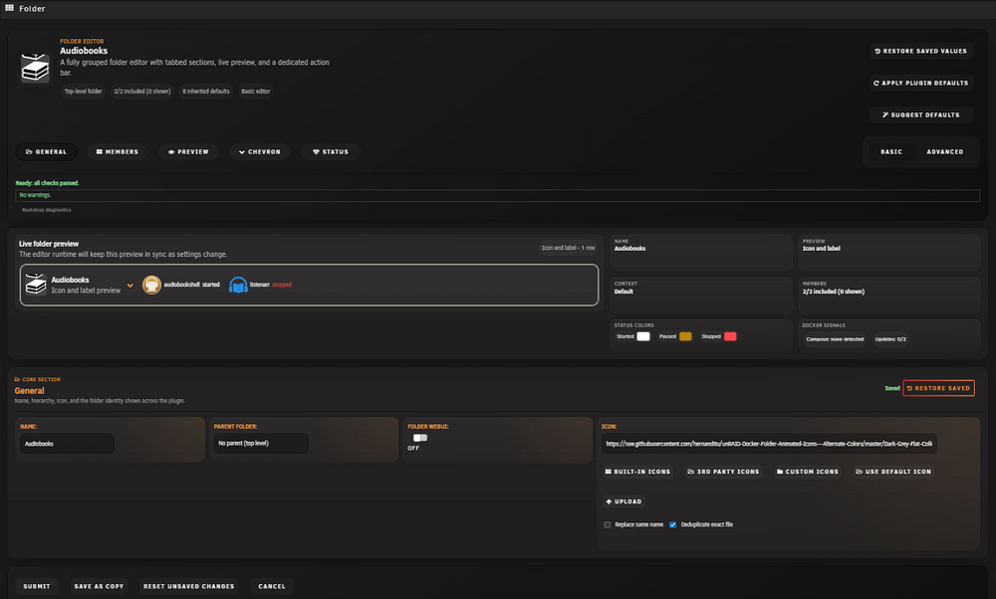Open the Members tab
The image size is (996, 599).
(x=117, y=151)
